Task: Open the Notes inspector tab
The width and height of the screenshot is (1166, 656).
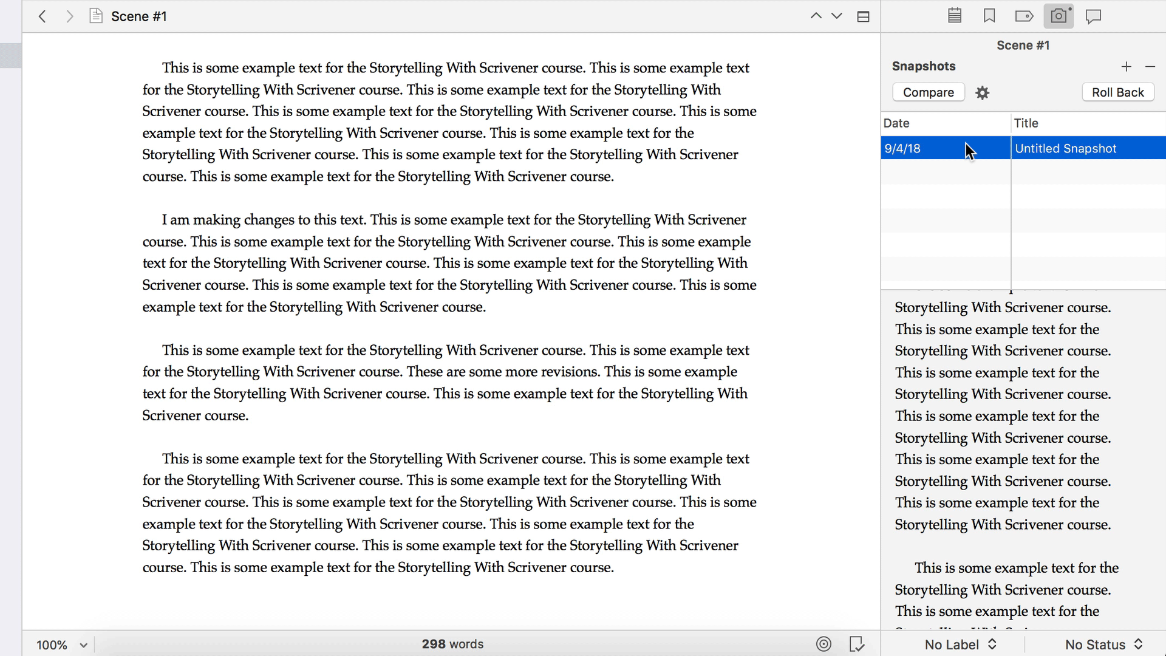Action: tap(955, 16)
